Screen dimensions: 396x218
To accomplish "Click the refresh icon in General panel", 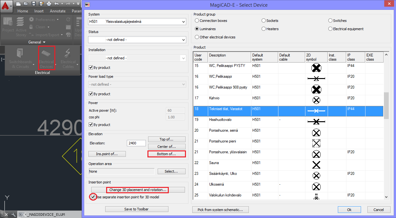I will click(68, 19).
